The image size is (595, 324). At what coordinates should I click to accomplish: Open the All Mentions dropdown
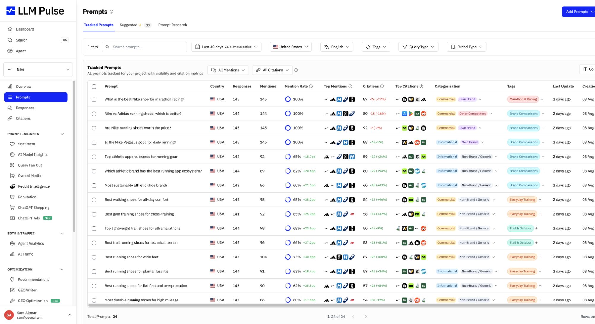(x=228, y=70)
